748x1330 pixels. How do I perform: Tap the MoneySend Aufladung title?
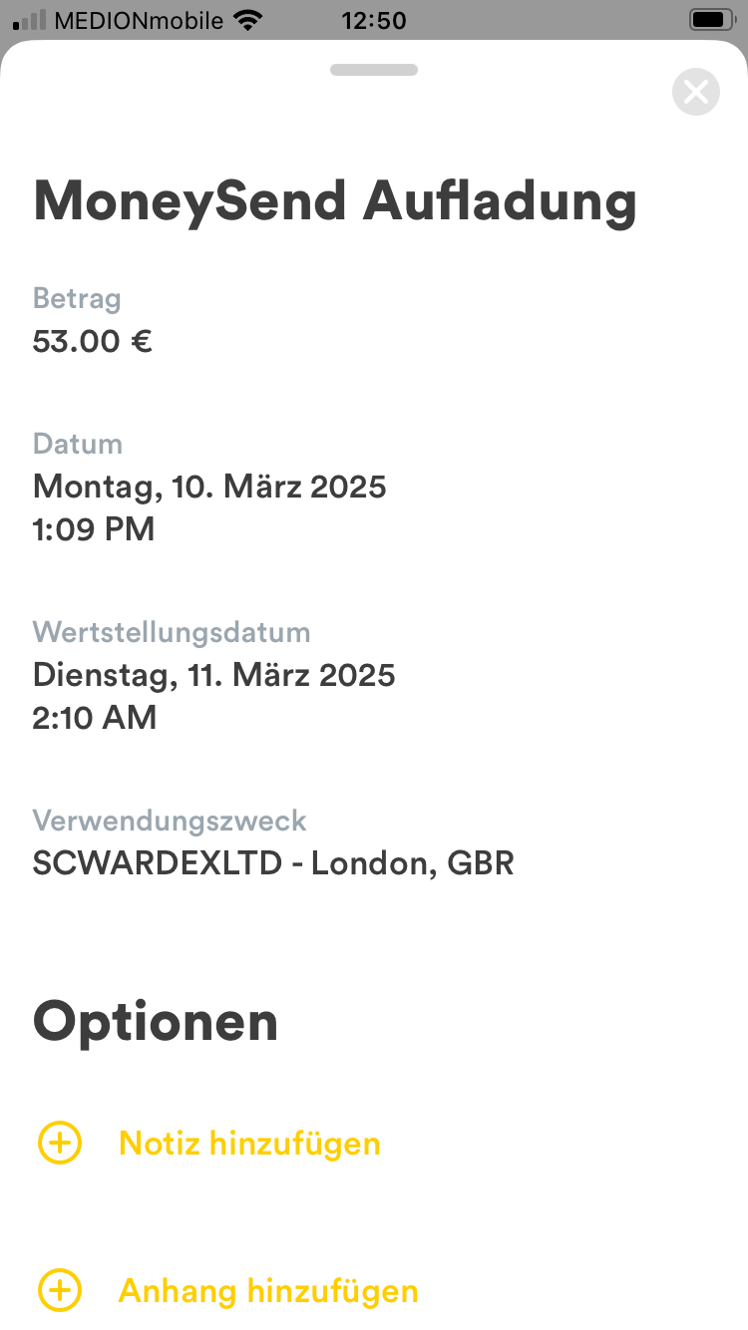[335, 200]
